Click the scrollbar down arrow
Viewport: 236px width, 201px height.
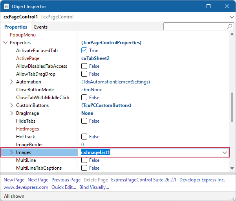(232, 168)
